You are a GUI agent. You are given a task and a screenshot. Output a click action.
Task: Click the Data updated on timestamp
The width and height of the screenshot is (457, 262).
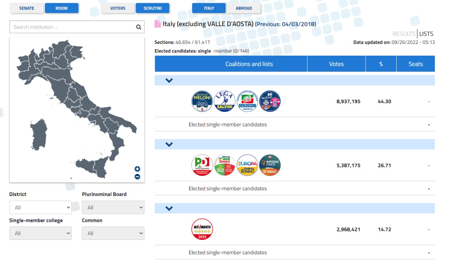point(394,42)
